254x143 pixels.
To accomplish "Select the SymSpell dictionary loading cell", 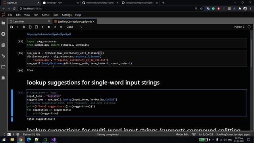I will [137, 58].
